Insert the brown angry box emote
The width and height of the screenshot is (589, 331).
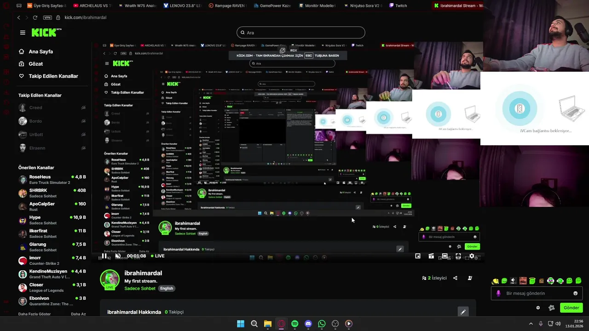542,280
